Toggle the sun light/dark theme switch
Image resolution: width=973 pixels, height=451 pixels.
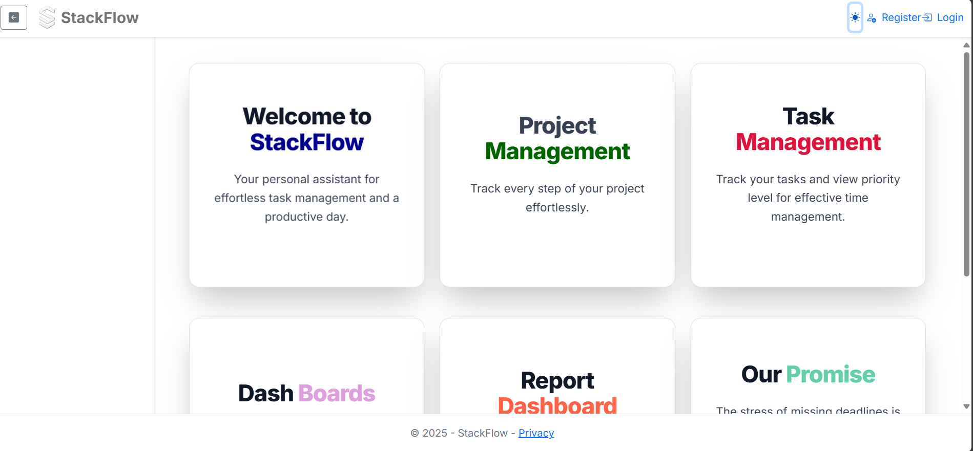pos(855,17)
